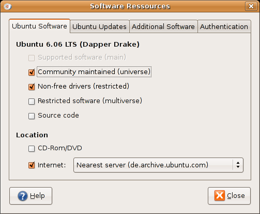Toggle Supported software (main) checkbox
260x214 pixels.
pos(32,58)
